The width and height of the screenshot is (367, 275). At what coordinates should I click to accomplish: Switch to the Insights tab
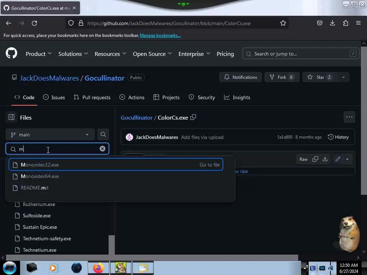point(237,97)
